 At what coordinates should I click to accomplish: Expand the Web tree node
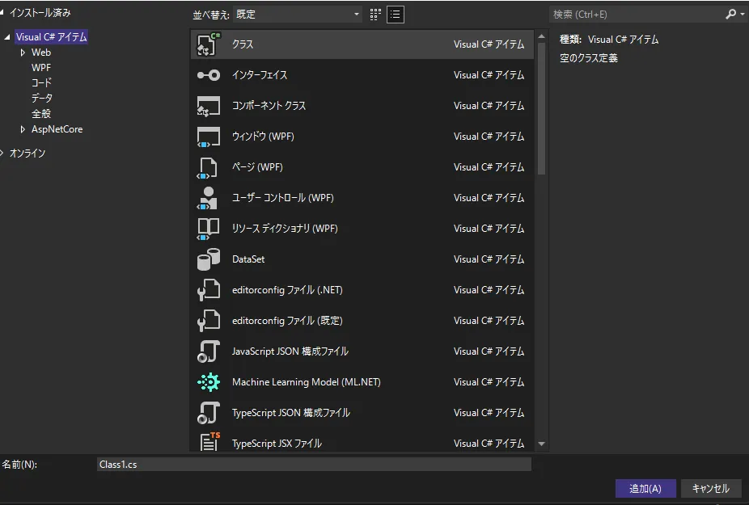pyautogui.click(x=23, y=53)
